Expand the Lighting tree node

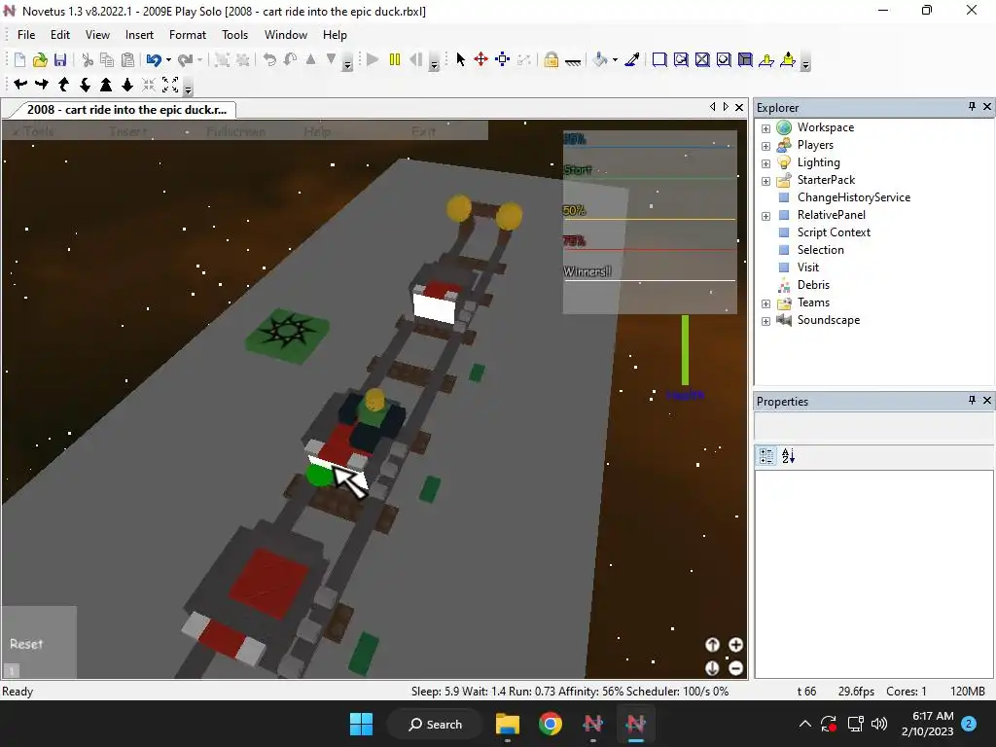pyautogui.click(x=766, y=163)
